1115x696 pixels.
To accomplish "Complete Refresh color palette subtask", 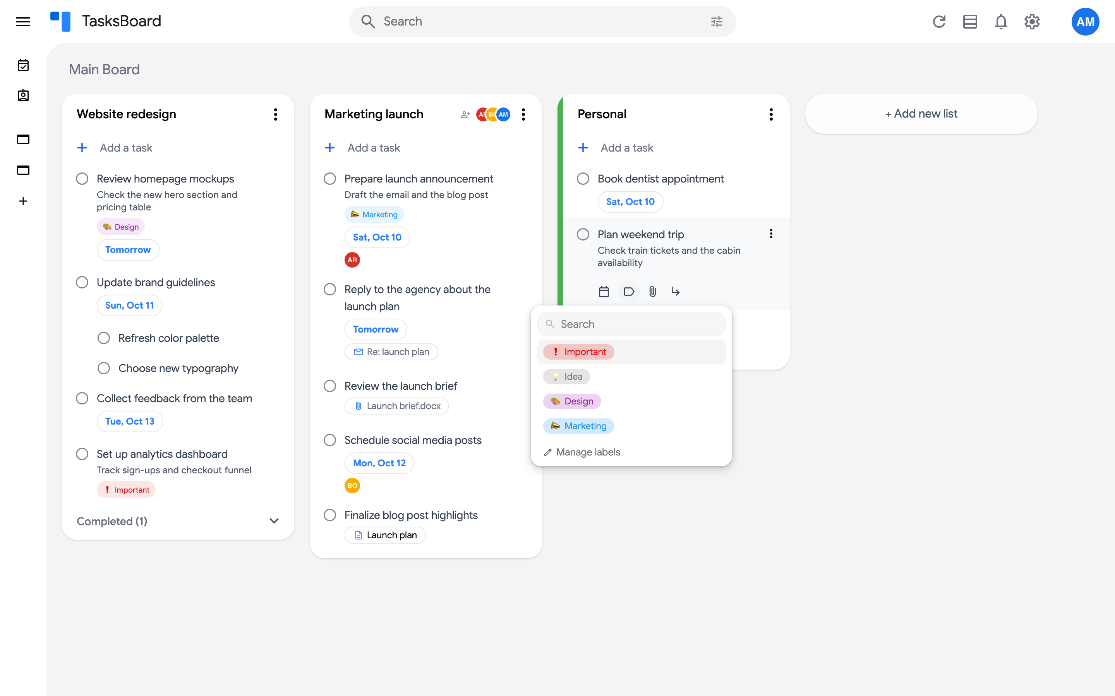I will tap(104, 338).
